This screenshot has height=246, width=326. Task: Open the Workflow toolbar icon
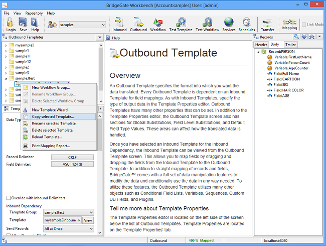(x=158, y=22)
